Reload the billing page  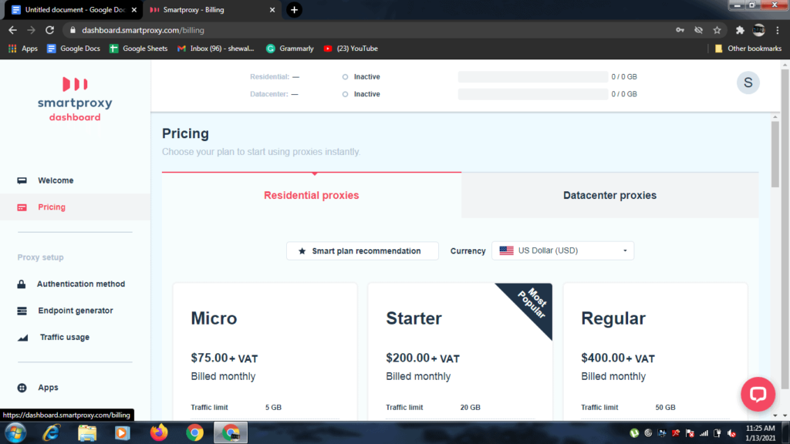pos(49,30)
